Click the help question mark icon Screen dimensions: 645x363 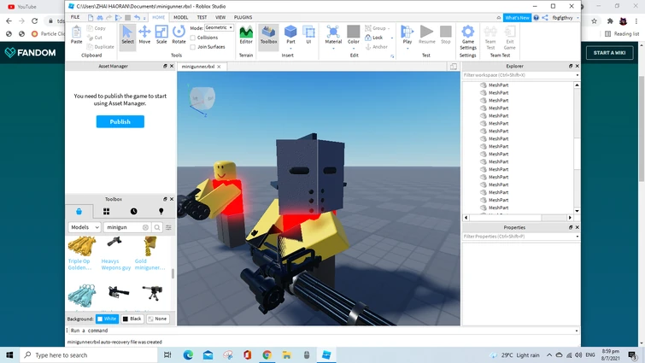[x=536, y=18]
